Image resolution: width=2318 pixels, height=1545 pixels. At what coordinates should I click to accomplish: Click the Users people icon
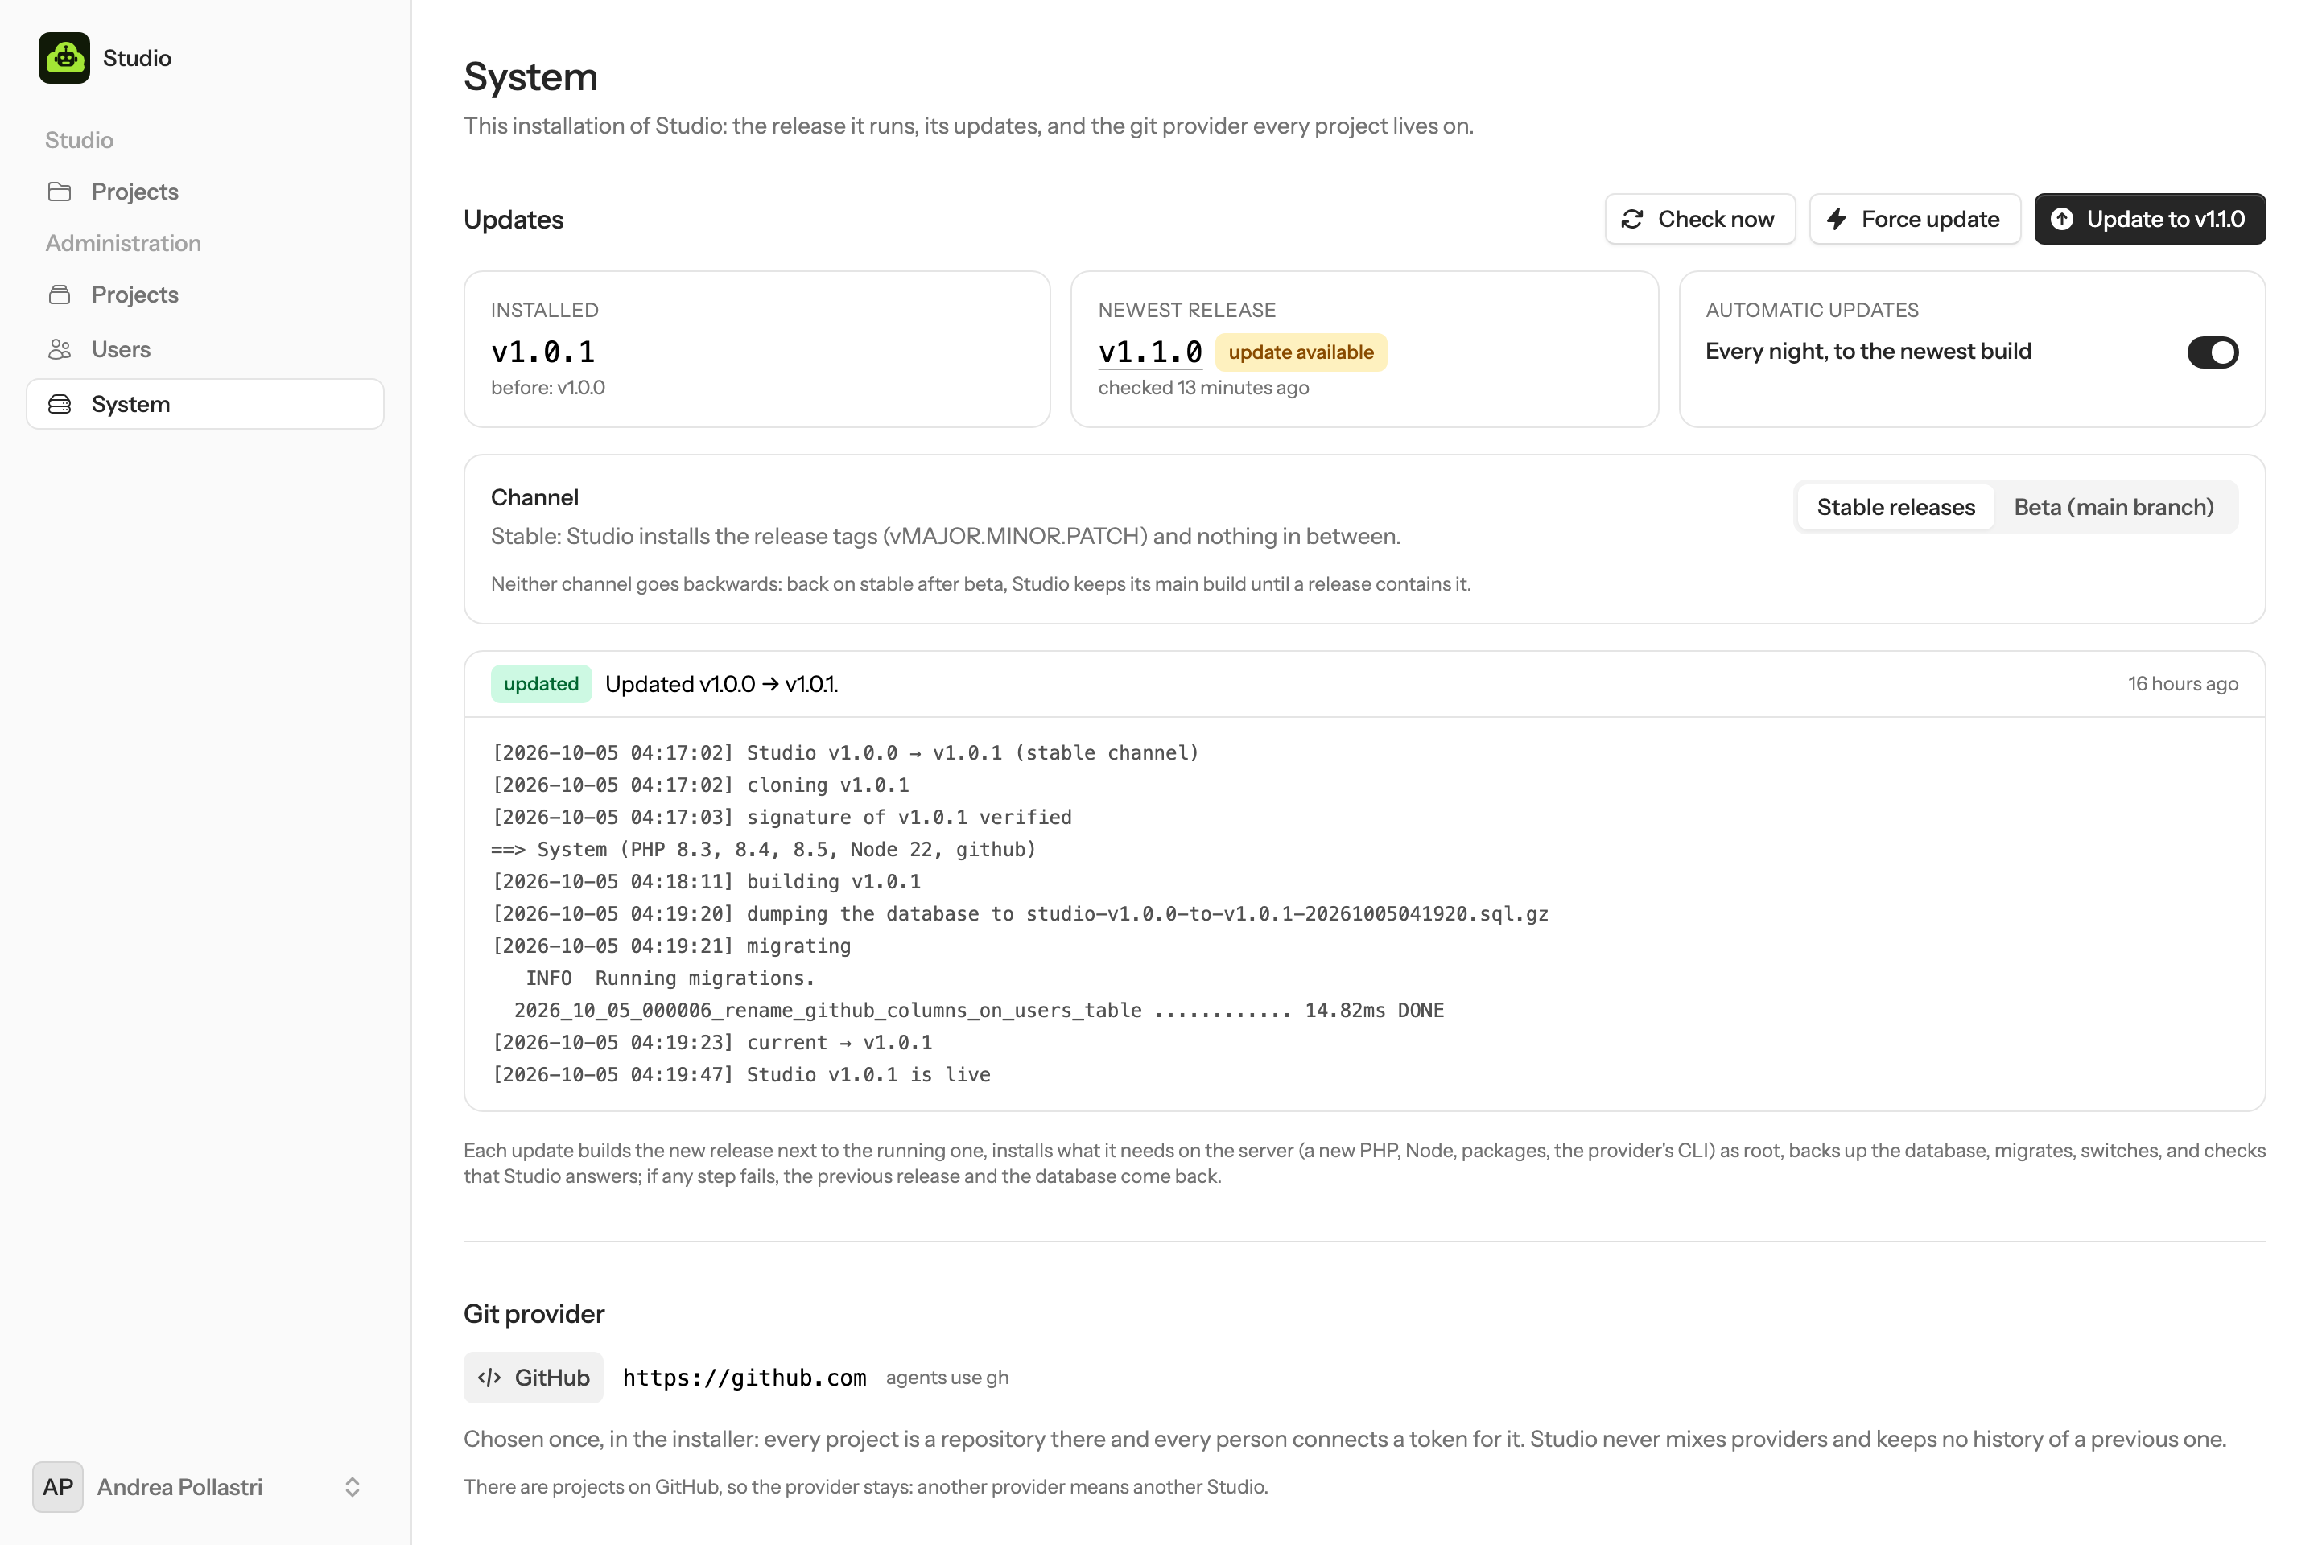60,348
